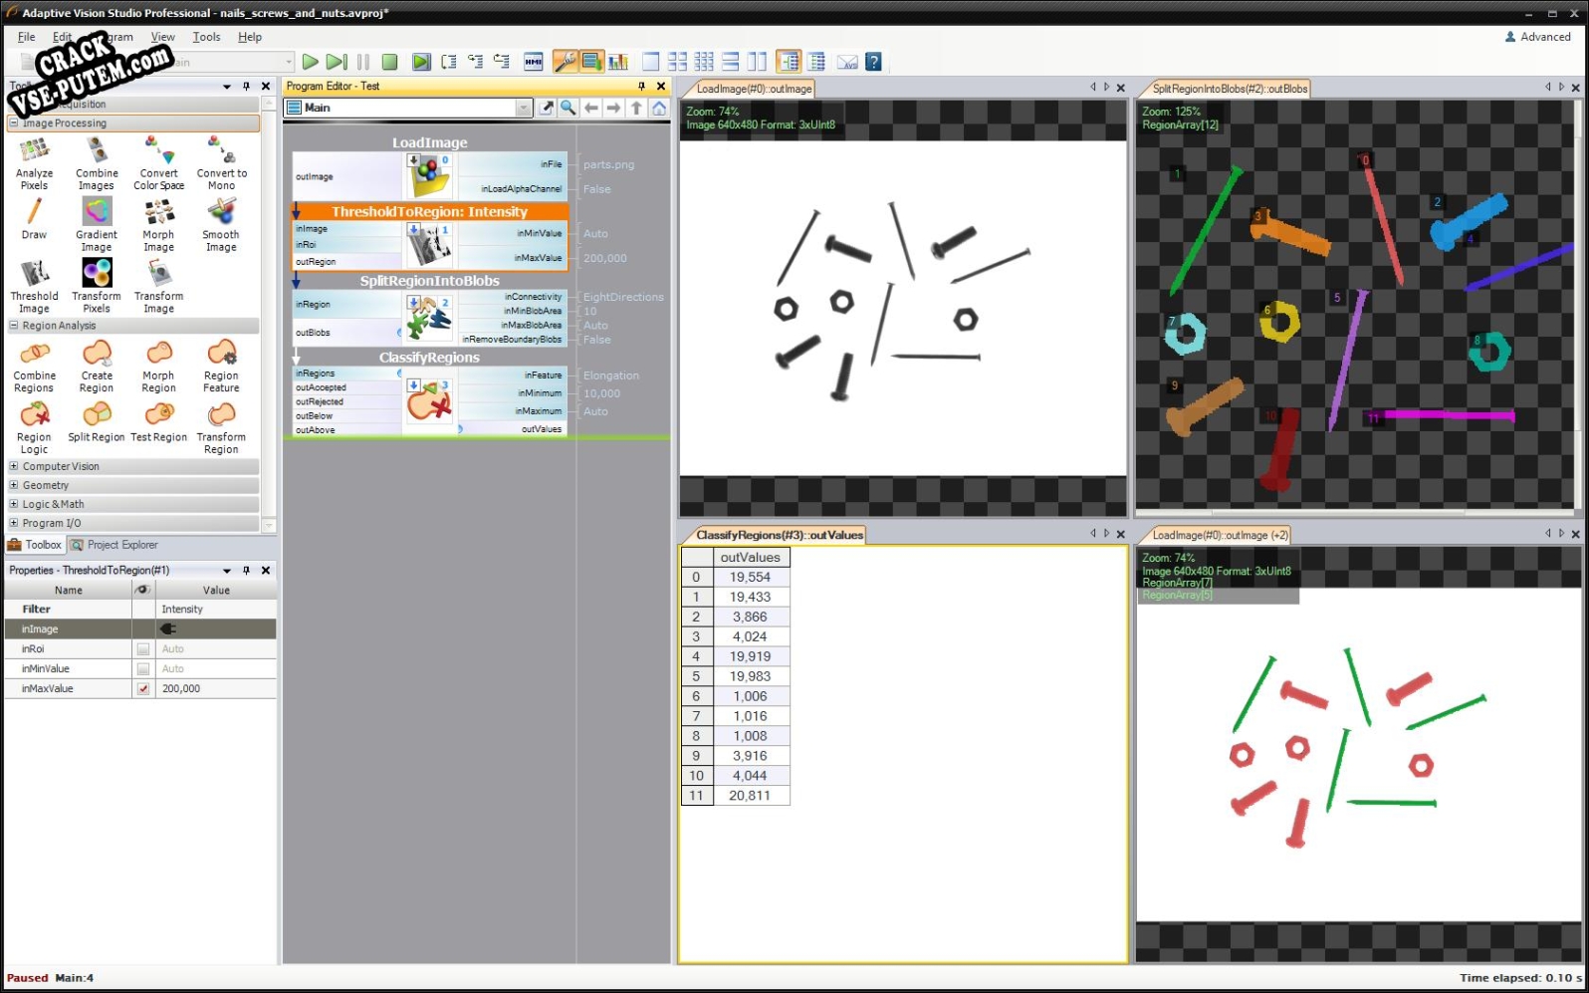
Task: Click the home icon in Program Editor
Action: (x=659, y=108)
